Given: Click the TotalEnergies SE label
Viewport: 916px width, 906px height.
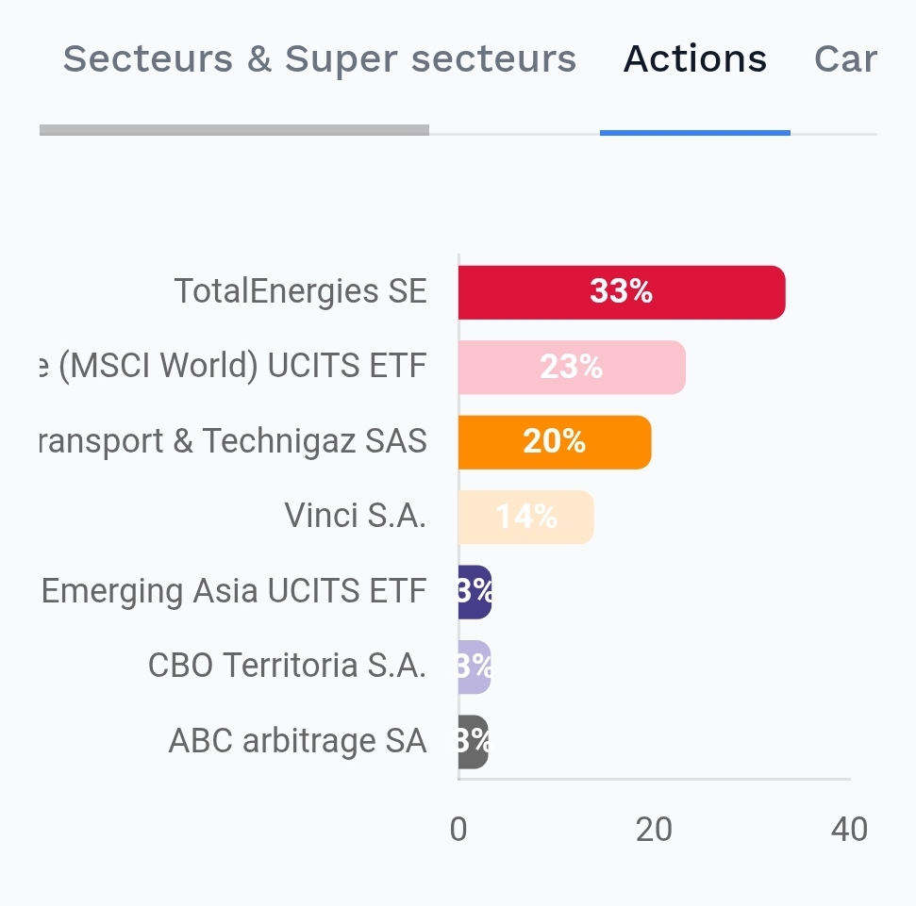Looking at the screenshot, I should coord(300,291).
